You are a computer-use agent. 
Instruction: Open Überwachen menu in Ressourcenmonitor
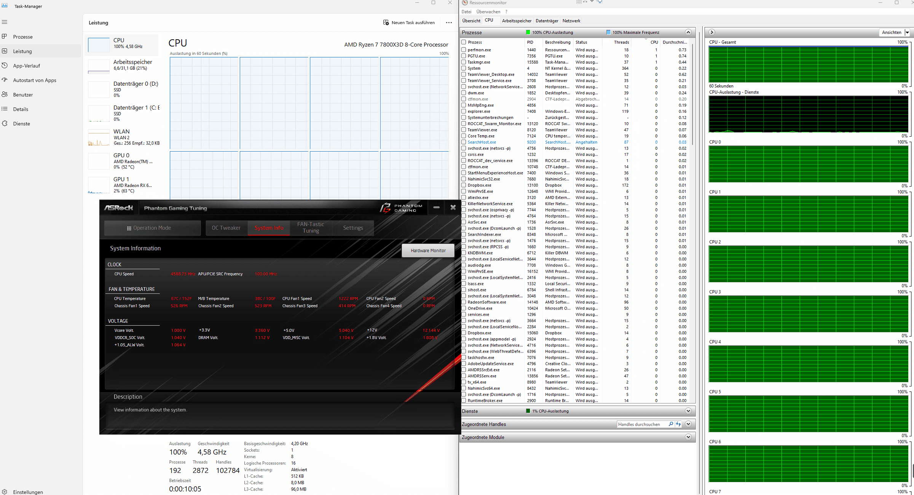click(x=488, y=11)
